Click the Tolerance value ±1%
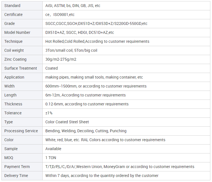 [49, 113]
